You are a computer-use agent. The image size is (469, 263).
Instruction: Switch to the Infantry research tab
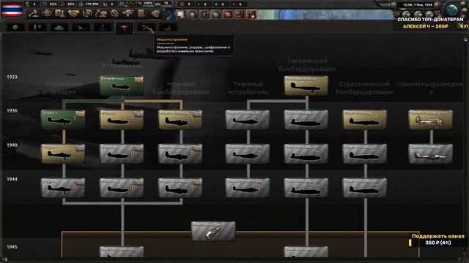click(15, 28)
